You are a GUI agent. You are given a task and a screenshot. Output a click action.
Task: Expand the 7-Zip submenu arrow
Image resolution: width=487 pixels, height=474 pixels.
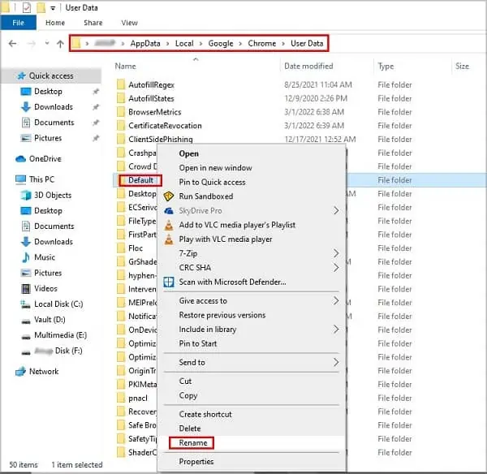(x=336, y=253)
